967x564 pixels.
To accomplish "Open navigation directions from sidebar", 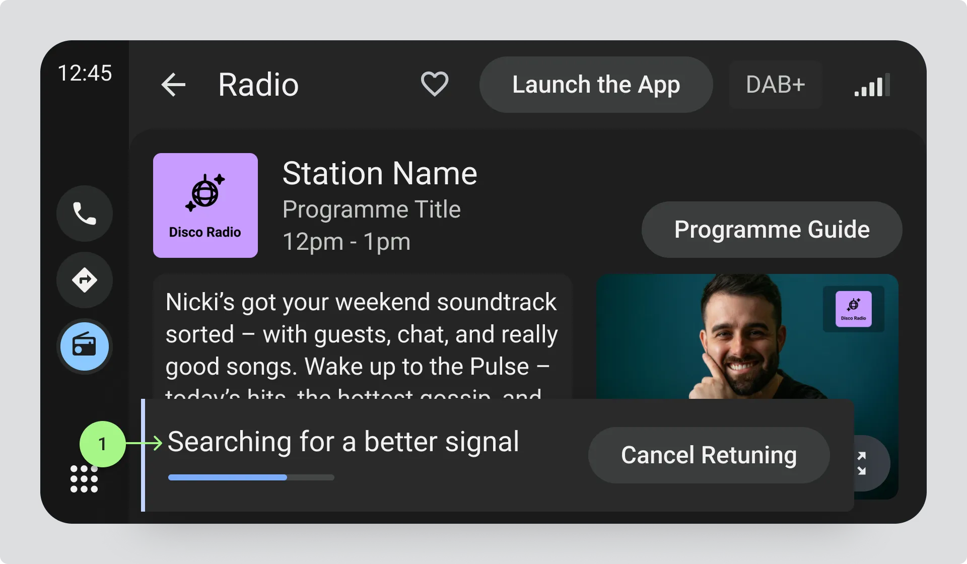I will pyautogui.click(x=85, y=280).
